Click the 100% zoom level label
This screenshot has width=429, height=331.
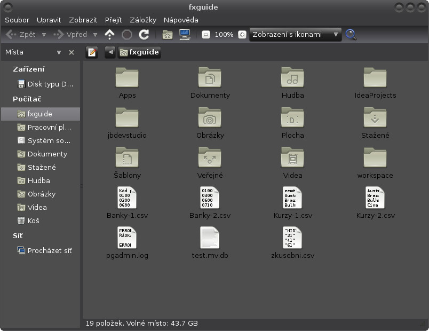(224, 35)
